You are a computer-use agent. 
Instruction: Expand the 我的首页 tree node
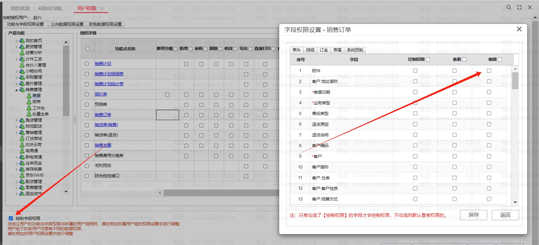click(x=17, y=41)
